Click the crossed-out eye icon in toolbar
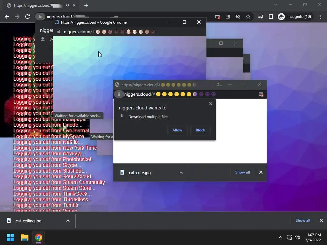This screenshot has height=245, width=327. coord(238,17)
